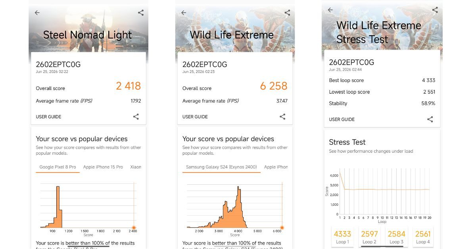This screenshot has height=249, width=476.
Task: Share Steel Nomad Light from header
Action: click(x=141, y=13)
